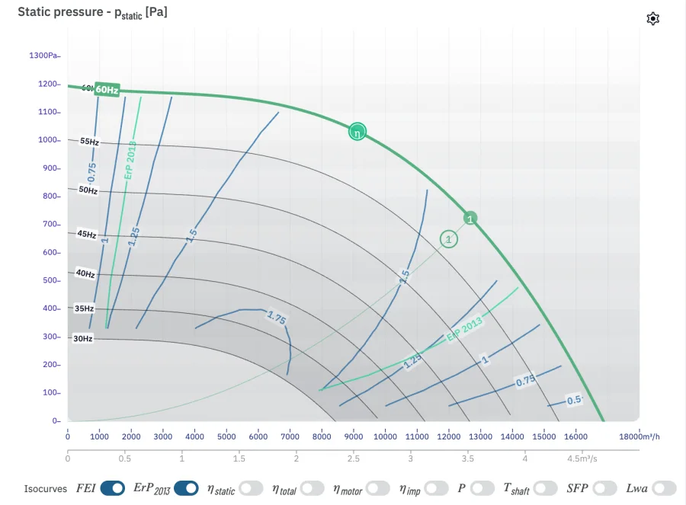
Task: Click the right-side 0.75 FEI contour label
Action: pyautogui.click(x=525, y=381)
